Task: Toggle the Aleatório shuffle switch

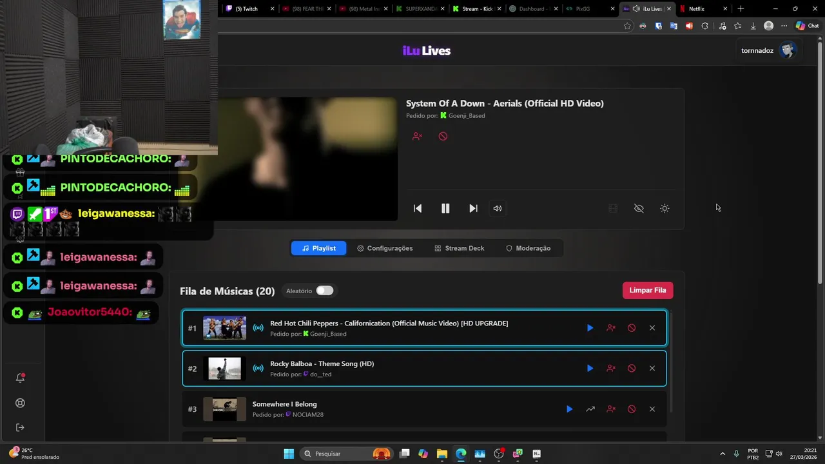Action: coord(325,291)
